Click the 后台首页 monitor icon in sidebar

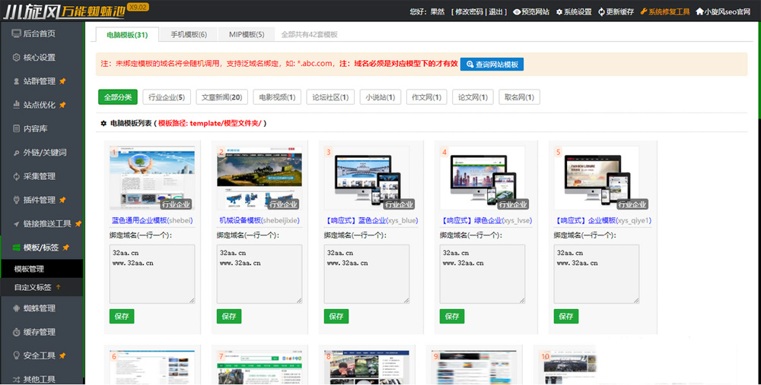(17, 33)
